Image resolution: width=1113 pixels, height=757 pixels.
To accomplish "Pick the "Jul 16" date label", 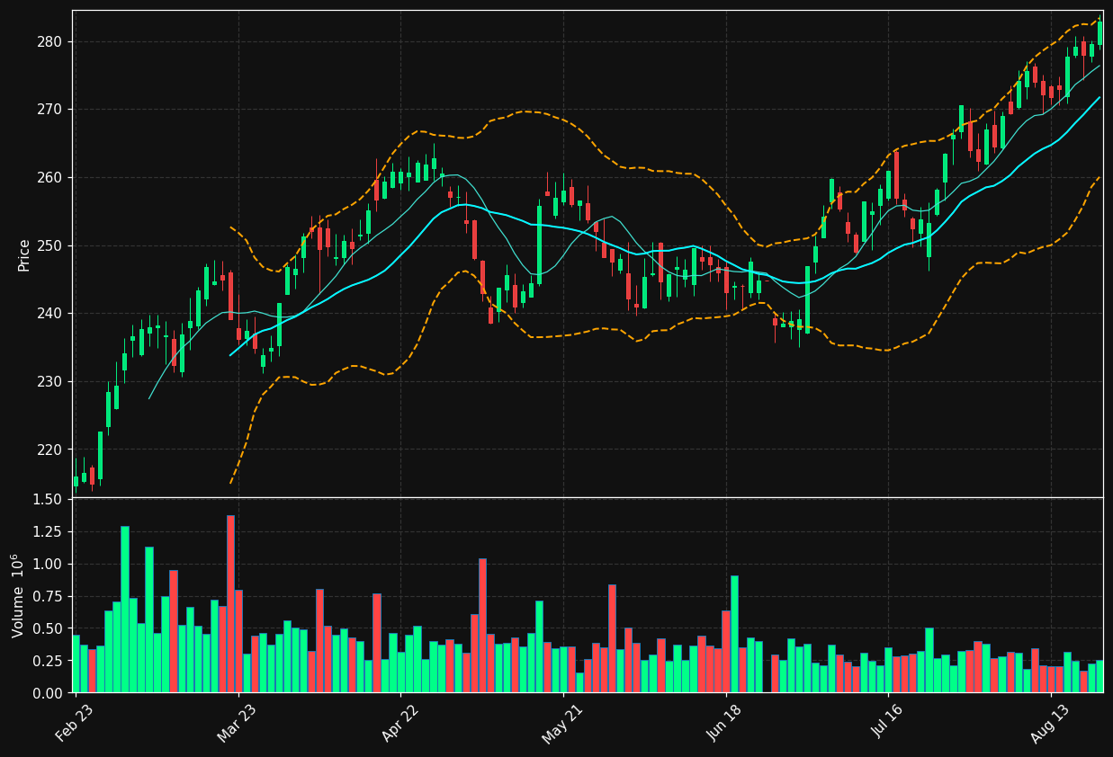I will point(886,723).
